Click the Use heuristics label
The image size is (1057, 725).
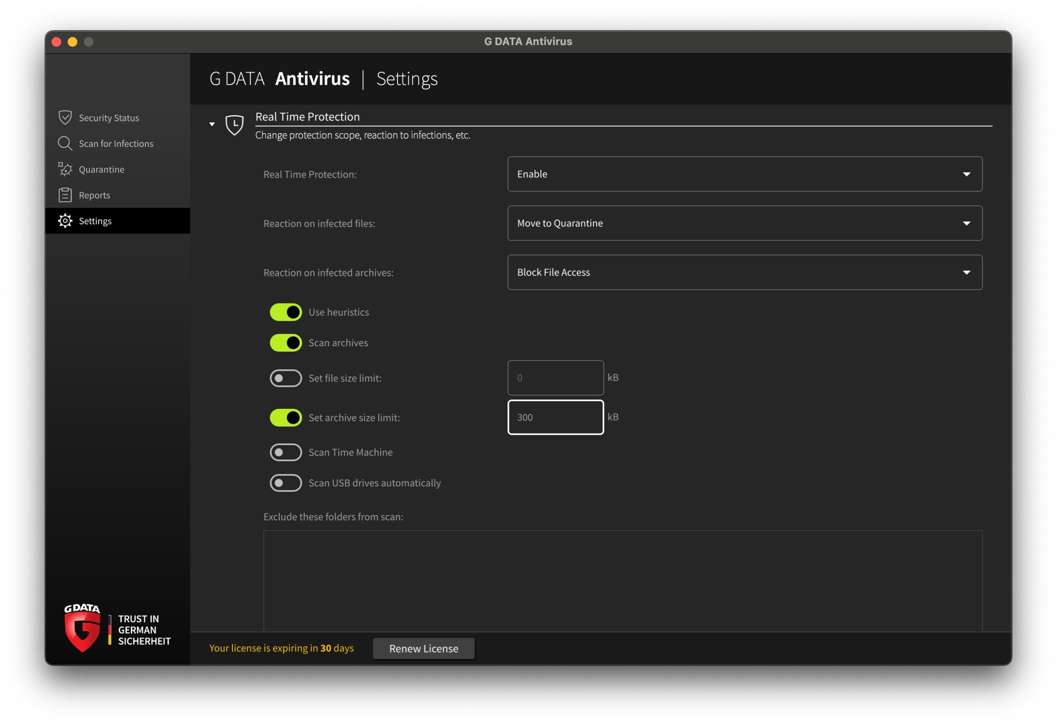click(x=339, y=312)
